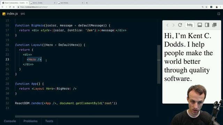Exit fullscreen editor mode icon
The height and width of the screenshot is (125, 223).
(219, 14)
